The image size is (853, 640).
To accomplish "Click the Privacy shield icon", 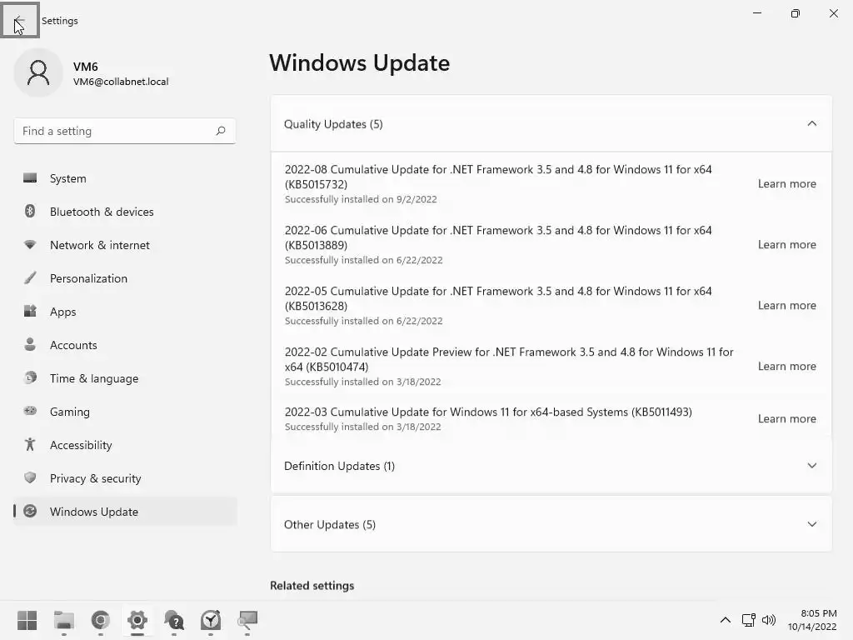I will (x=30, y=477).
